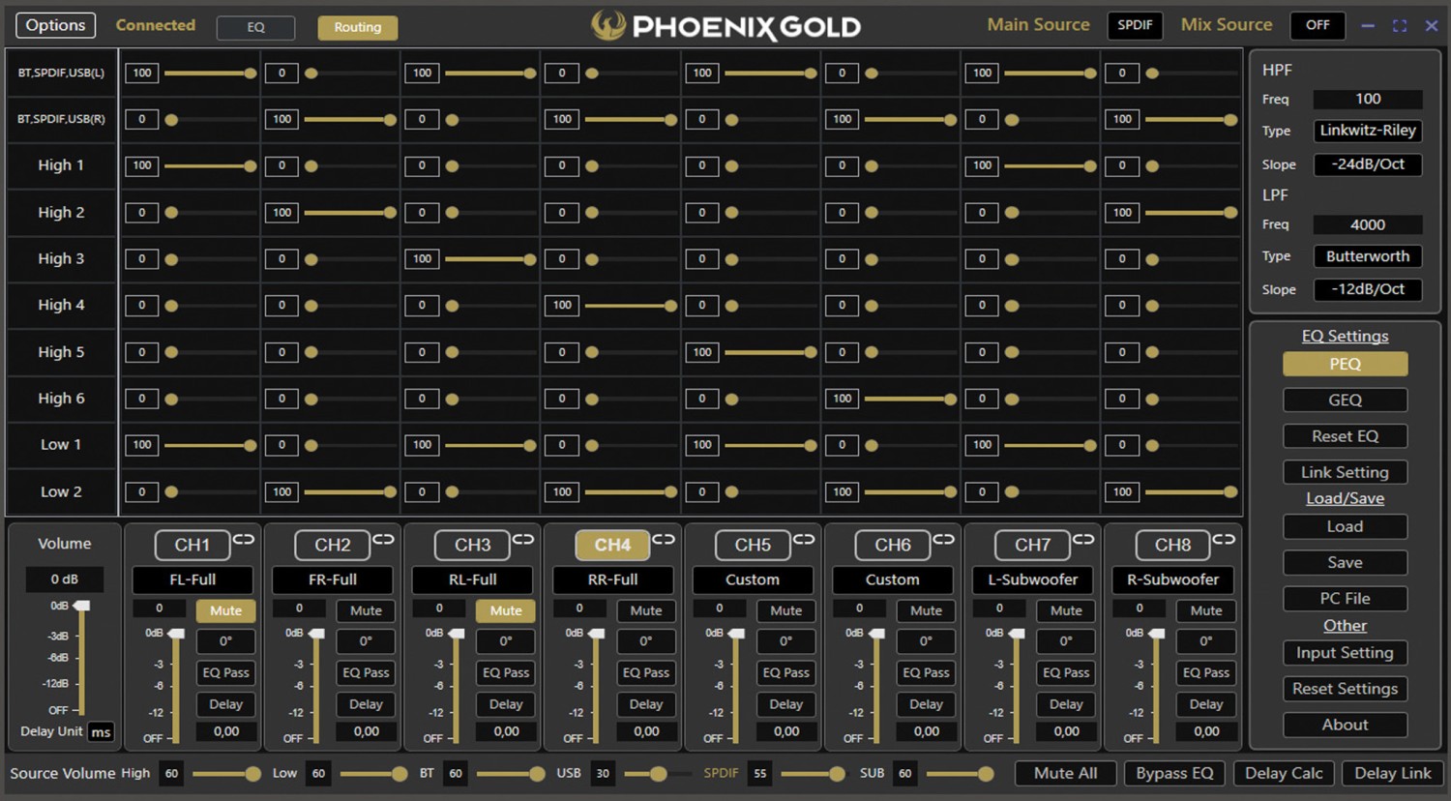Switch to the EQ tab
This screenshot has height=801, width=1451.
255,27
